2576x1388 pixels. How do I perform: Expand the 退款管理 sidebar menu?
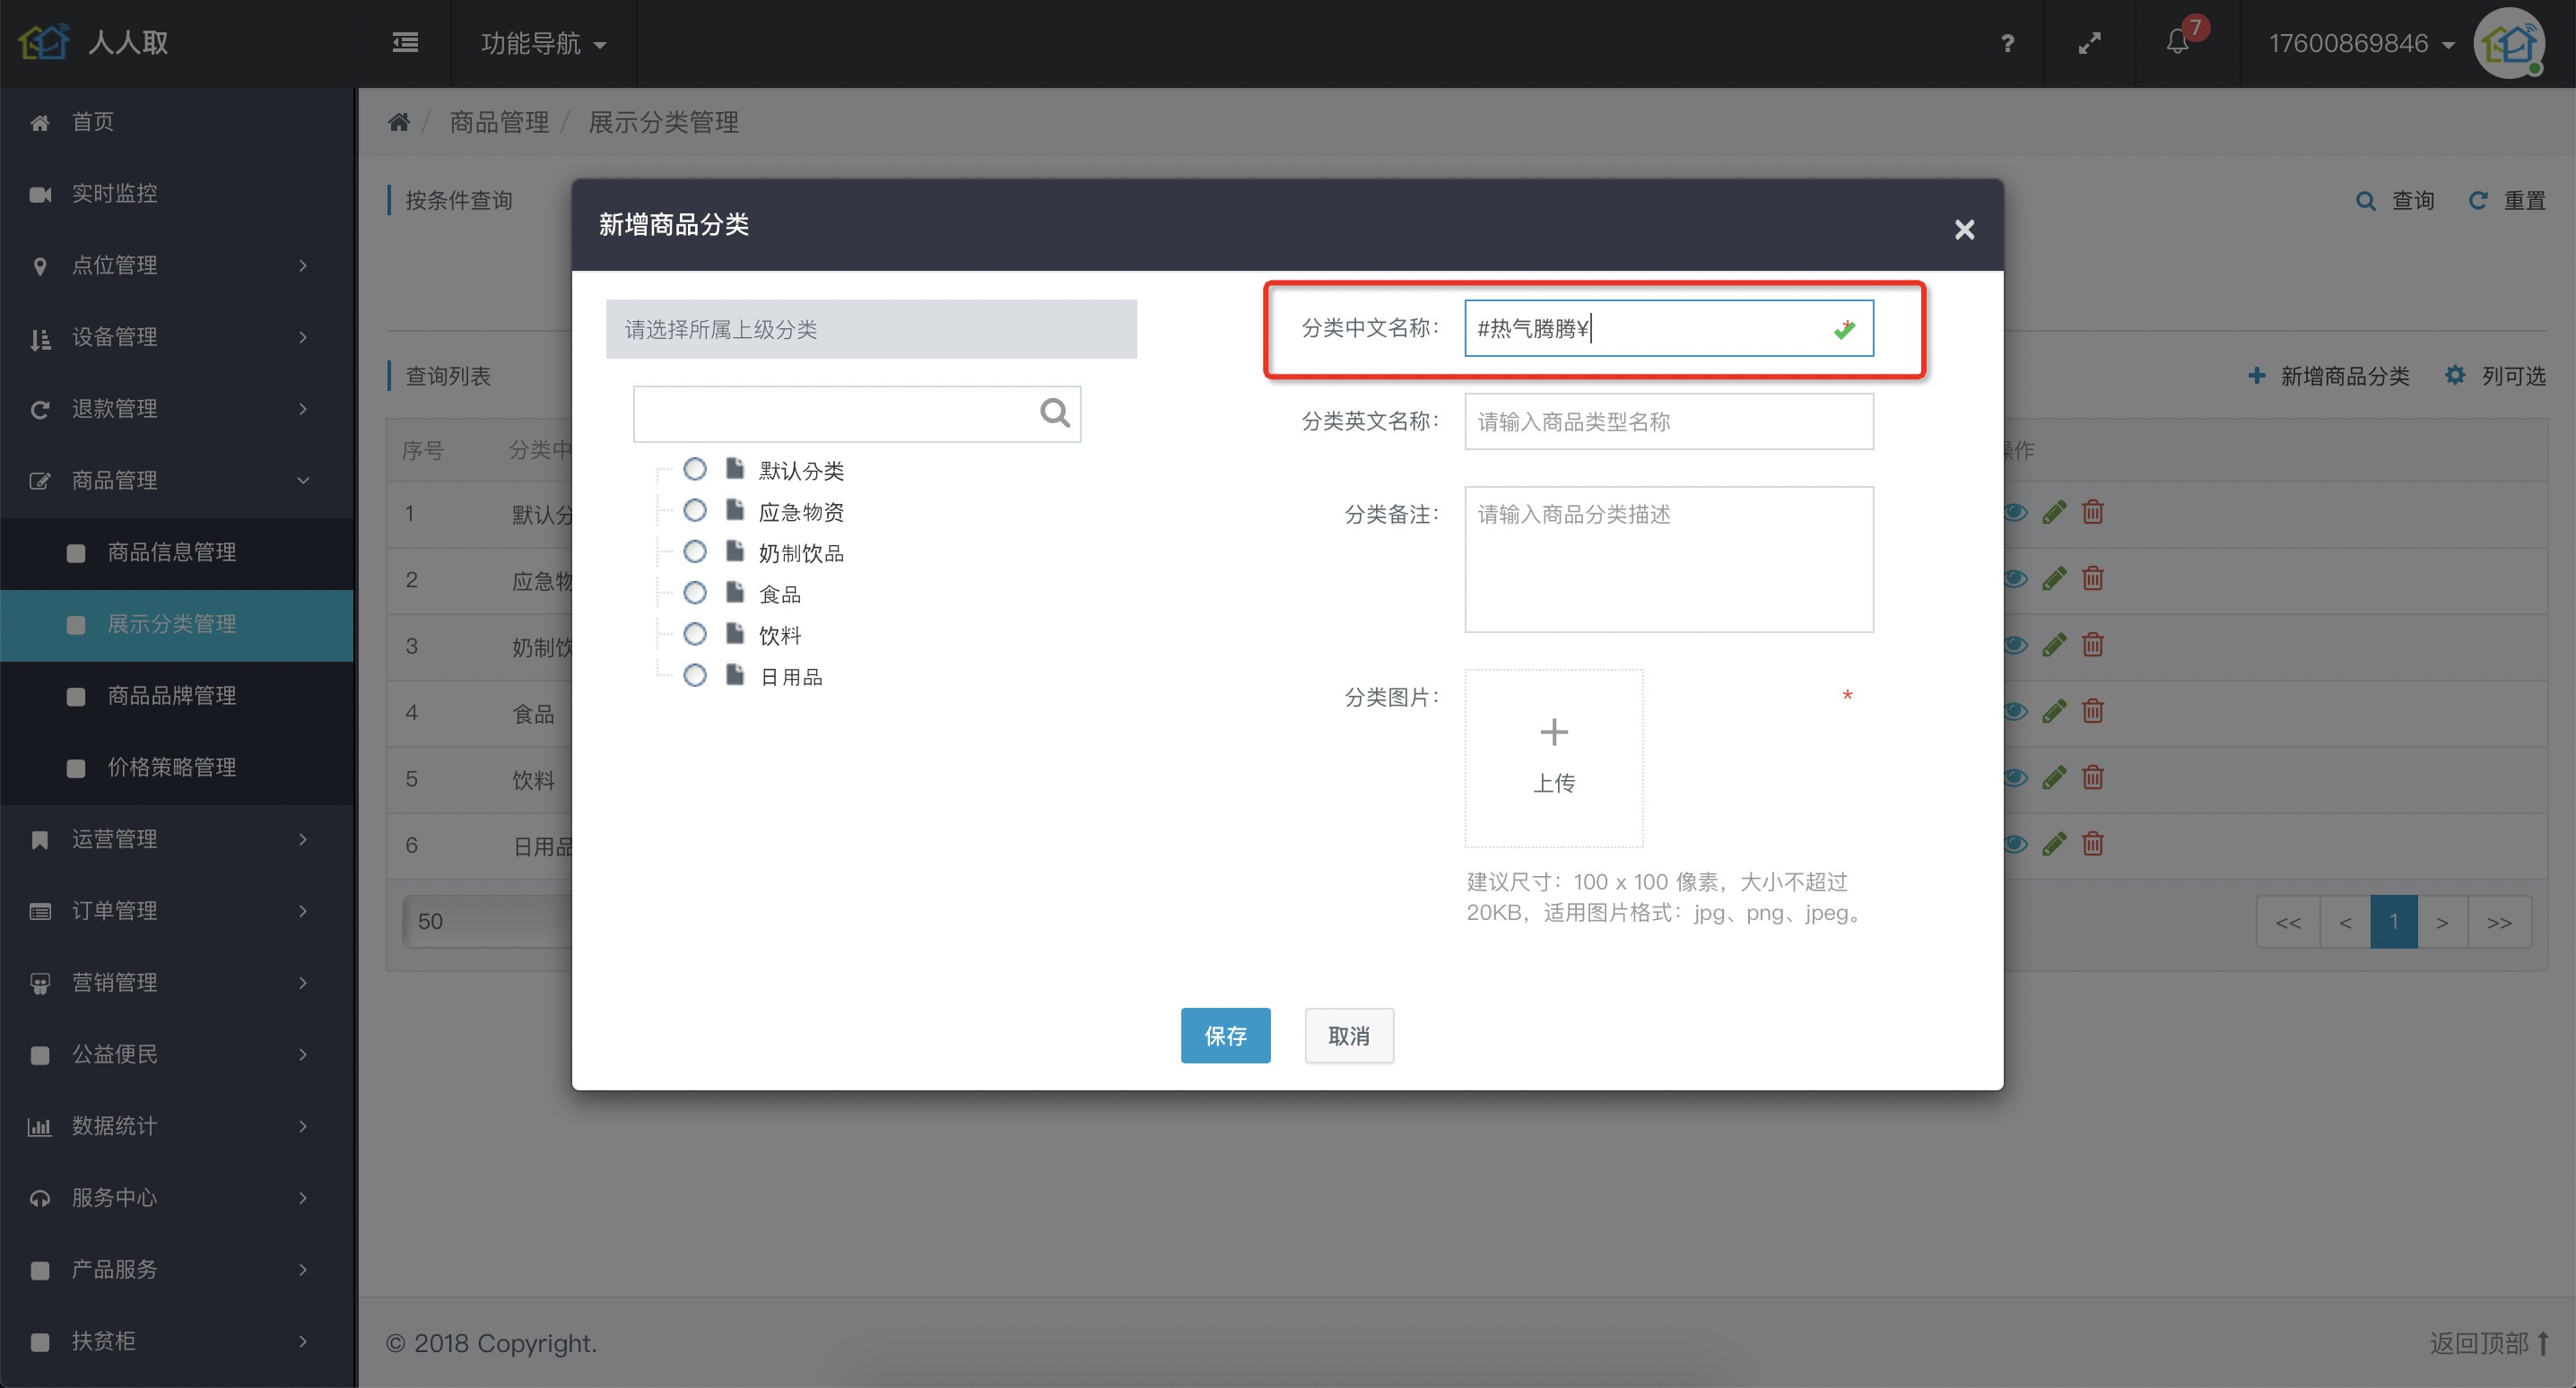[x=177, y=409]
